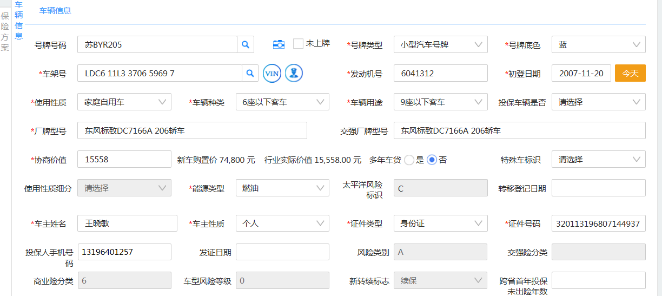This screenshot has width=662, height=296.
Task: Click the round VIN lookup icon
Action: 272,73
